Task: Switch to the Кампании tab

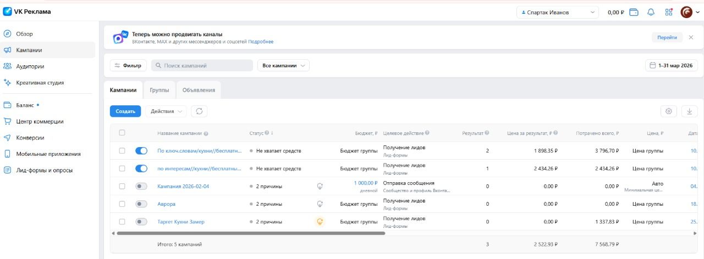Action: [123, 90]
